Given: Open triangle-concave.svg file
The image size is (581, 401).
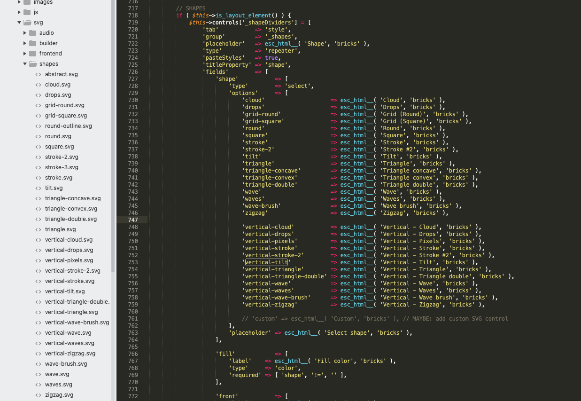Looking at the screenshot, I should 73,198.
